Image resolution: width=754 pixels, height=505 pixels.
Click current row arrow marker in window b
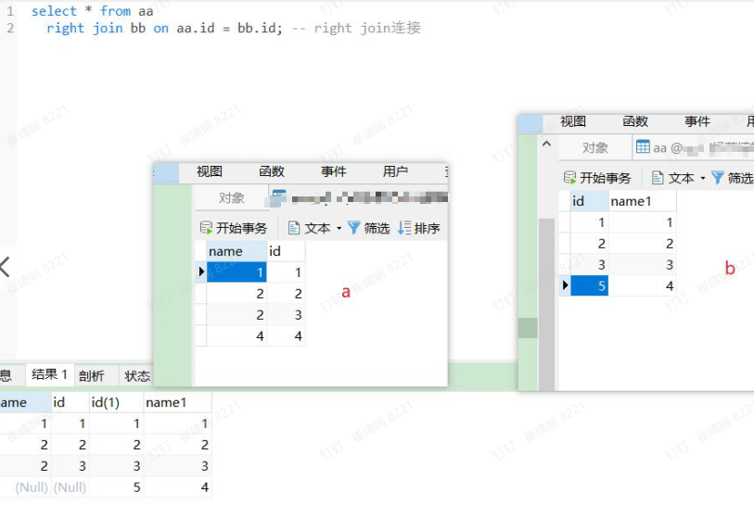coord(565,285)
